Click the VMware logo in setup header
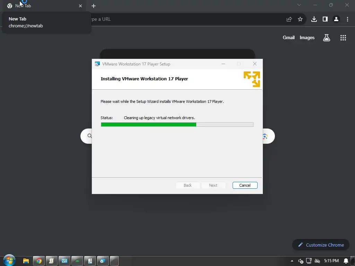The image size is (355, 266). 252,79
